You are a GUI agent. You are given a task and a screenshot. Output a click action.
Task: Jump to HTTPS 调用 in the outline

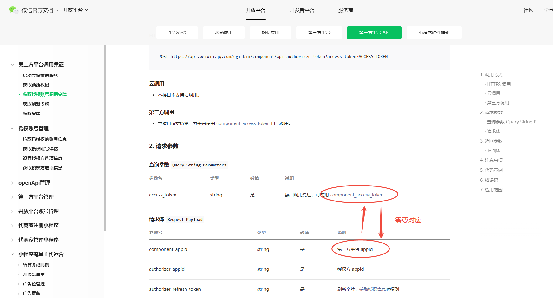[x=499, y=84]
